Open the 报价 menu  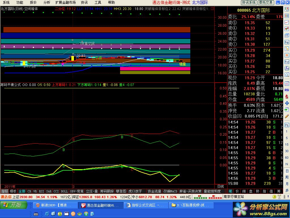coord(33,2)
